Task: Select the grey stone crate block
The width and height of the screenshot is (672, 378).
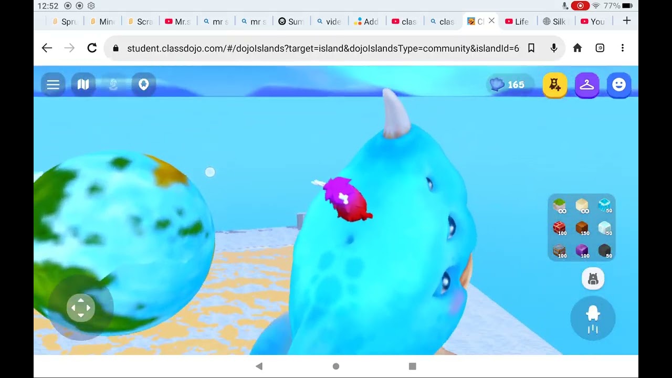Action: pyautogui.click(x=560, y=251)
